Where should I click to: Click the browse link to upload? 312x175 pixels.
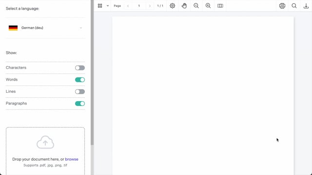click(x=72, y=159)
